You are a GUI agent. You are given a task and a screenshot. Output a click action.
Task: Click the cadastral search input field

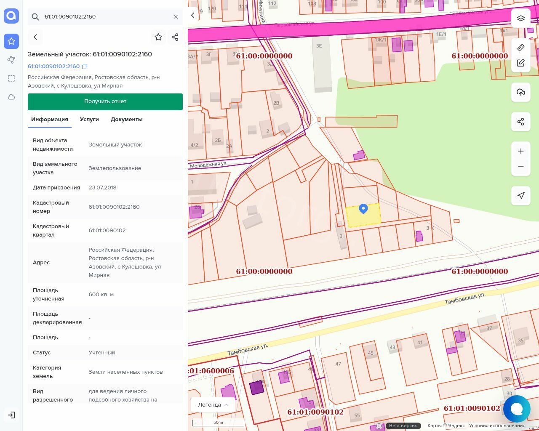(x=105, y=17)
